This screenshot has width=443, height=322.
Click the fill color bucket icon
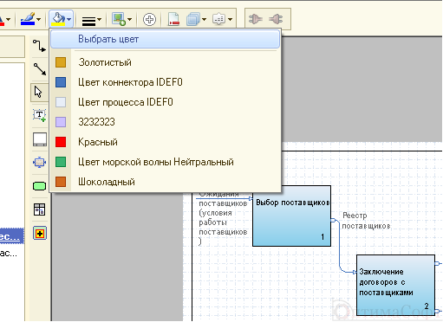click(x=58, y=19)
